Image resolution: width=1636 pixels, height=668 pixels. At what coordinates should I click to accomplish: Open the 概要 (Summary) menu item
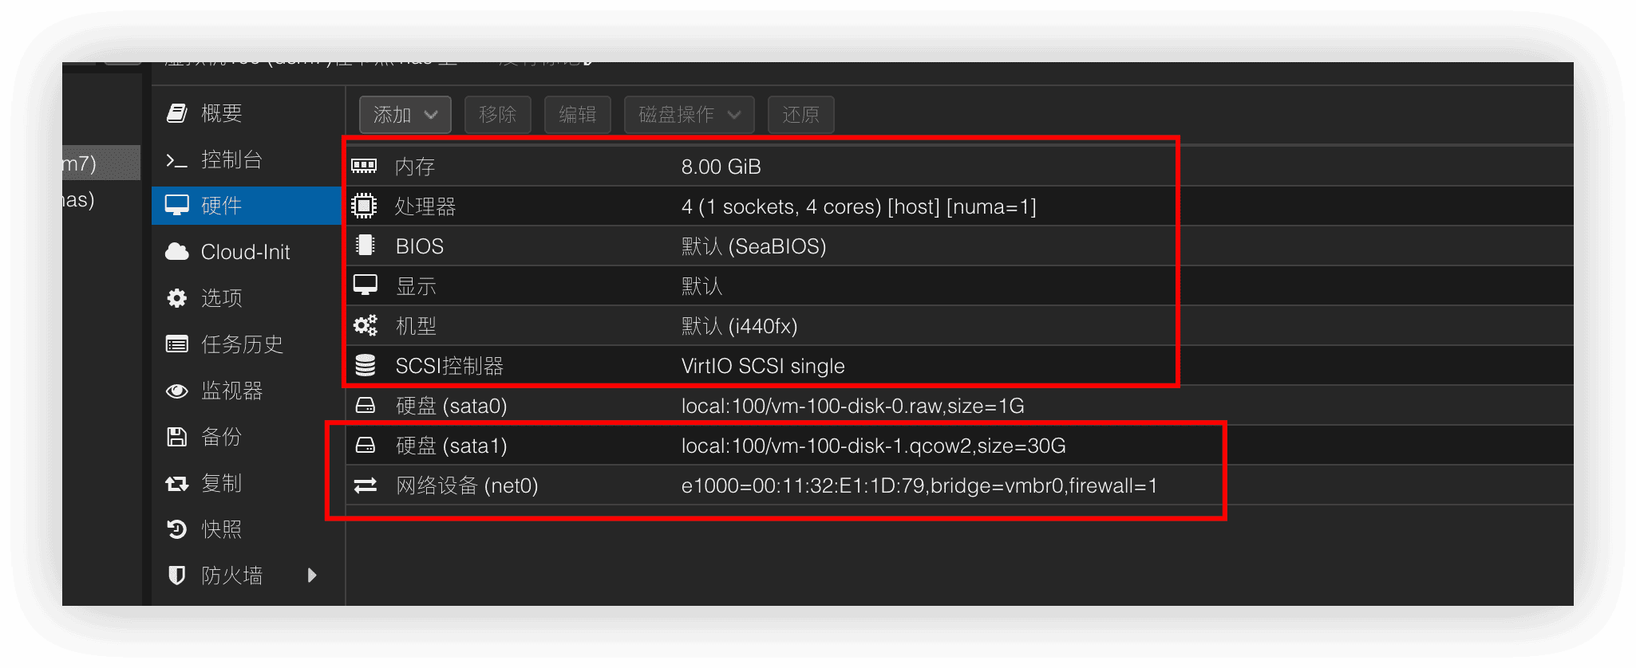click(221, 113)
